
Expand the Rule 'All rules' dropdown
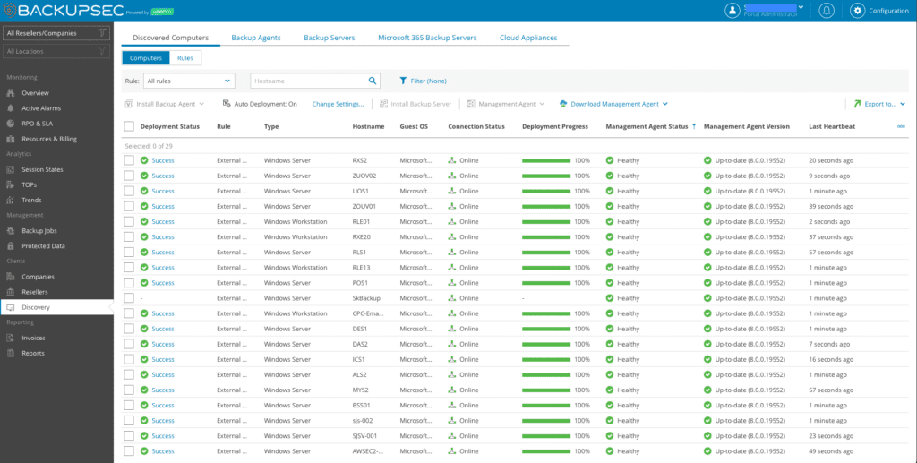[x=188, y=81]
